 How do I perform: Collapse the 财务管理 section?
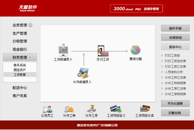30,57
